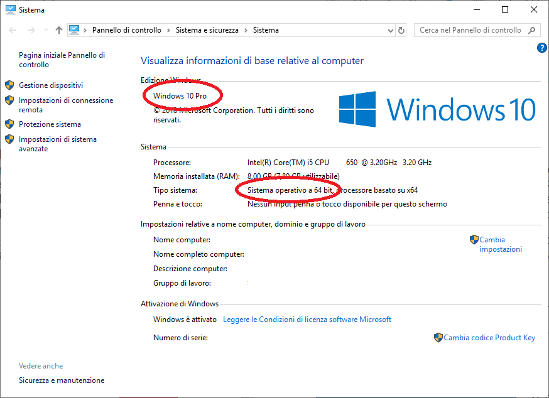Click the Intel Core i5 processor value

(x=339, y=163)
